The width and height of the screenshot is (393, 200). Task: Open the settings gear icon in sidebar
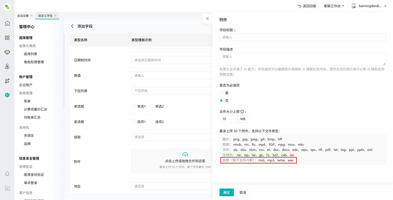(7, 95)
